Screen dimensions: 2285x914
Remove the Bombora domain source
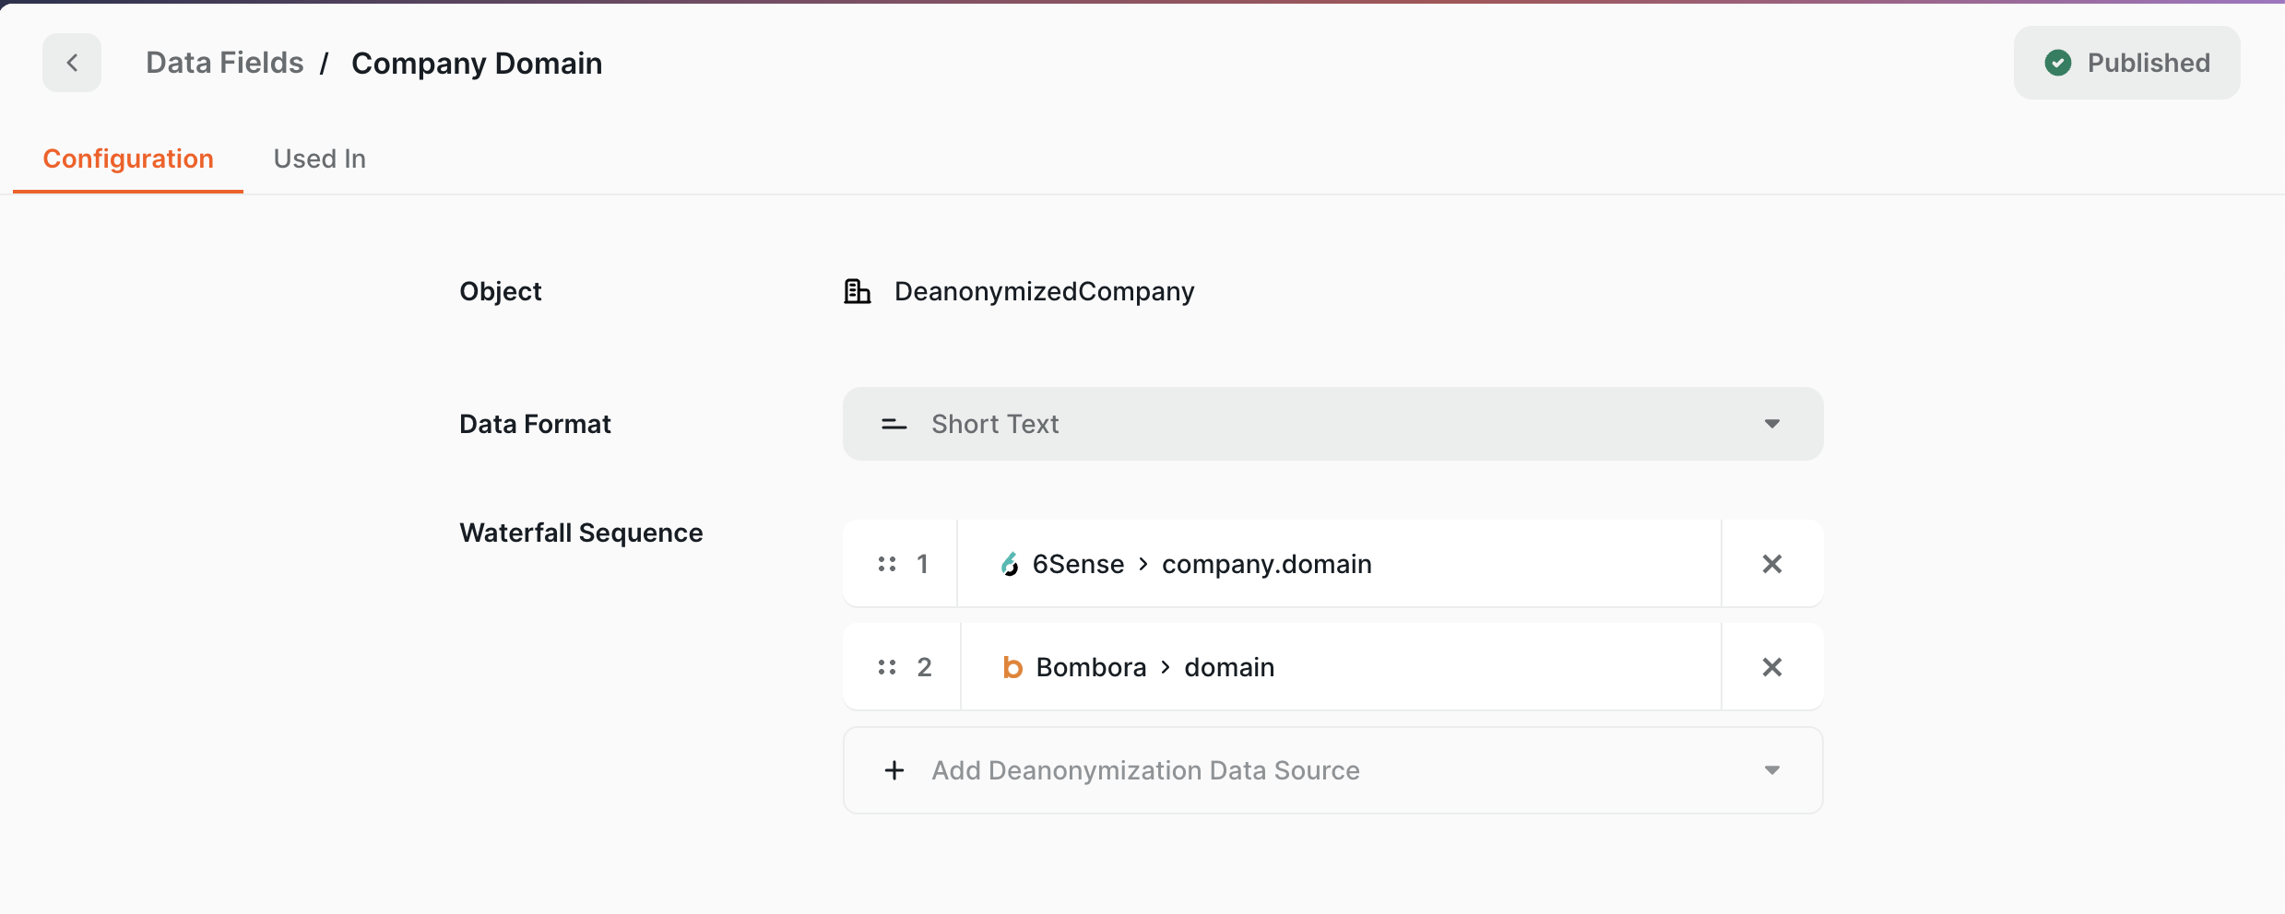point(1771,667)
